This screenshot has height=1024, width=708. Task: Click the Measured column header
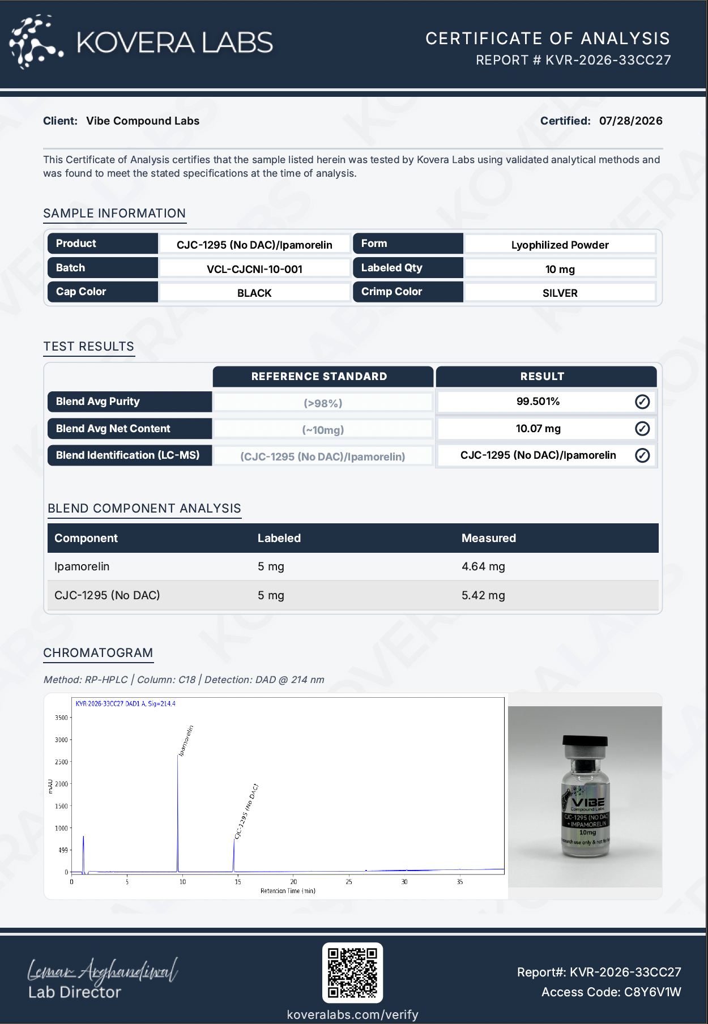489,538
